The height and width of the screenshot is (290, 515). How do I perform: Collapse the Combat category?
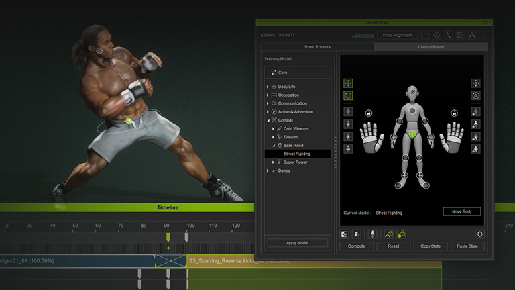coord(268,120)
